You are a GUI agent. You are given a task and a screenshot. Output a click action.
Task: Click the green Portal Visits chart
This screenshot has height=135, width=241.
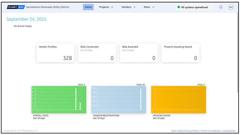[59, 99]
